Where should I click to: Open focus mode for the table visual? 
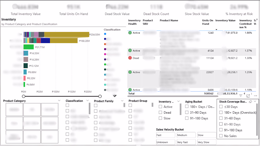[248, 96]
